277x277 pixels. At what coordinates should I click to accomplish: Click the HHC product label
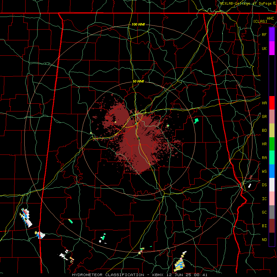click(270, 18)
